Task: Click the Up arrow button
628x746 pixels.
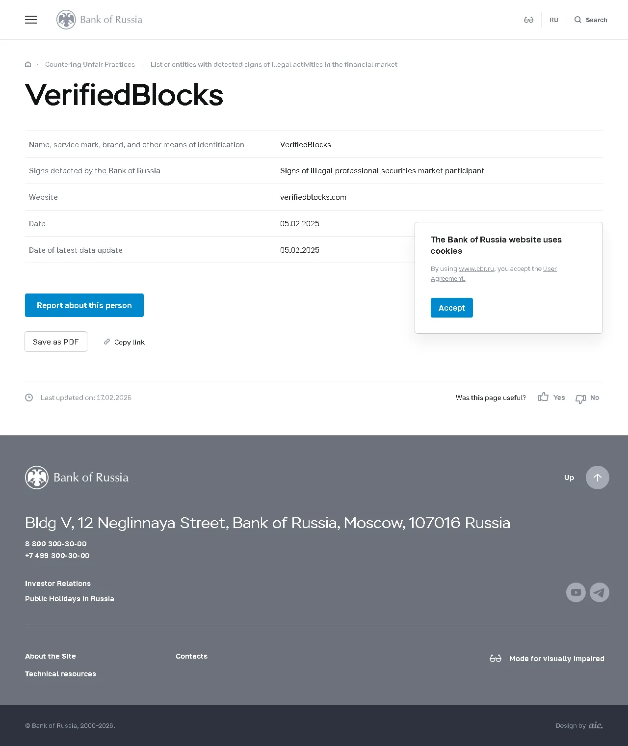Action: 598,478
